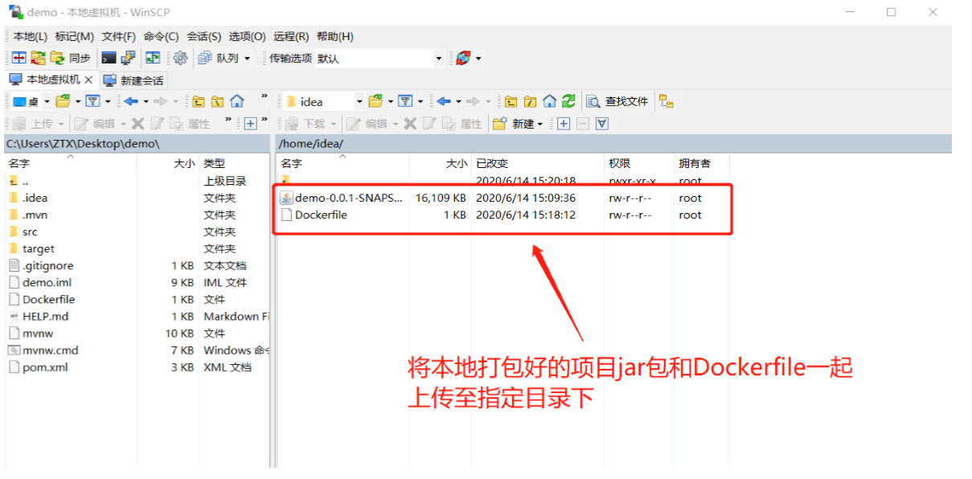972x479 pixels.
Task: Go back in the remote panel
Action: click(x=444, y=101)
